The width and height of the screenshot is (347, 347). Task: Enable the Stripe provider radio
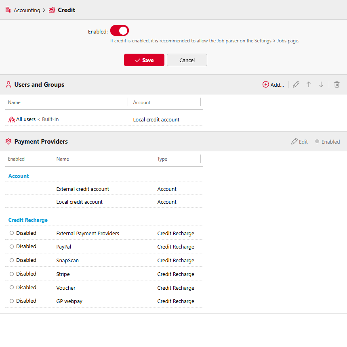pos(12,274)
